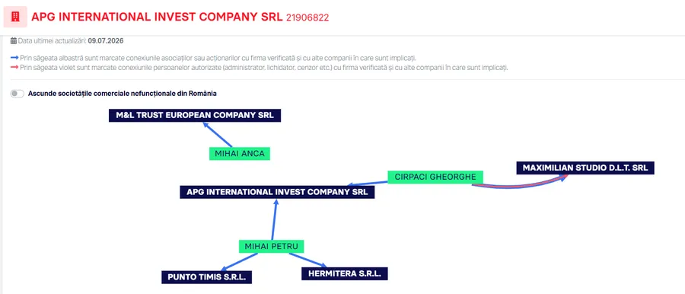Click the curved arrow toward MAXIMILIAN STUDIO
This screenshot has width=685, height=294.
[x=520, y=184]
